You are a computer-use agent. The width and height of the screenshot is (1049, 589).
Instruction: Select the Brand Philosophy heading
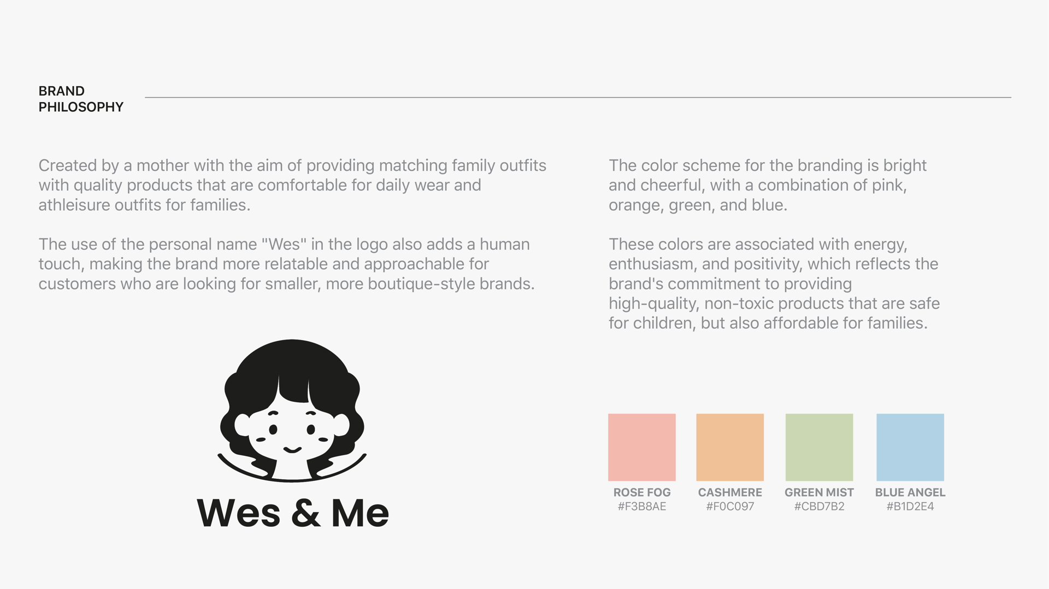click(81, 99)
